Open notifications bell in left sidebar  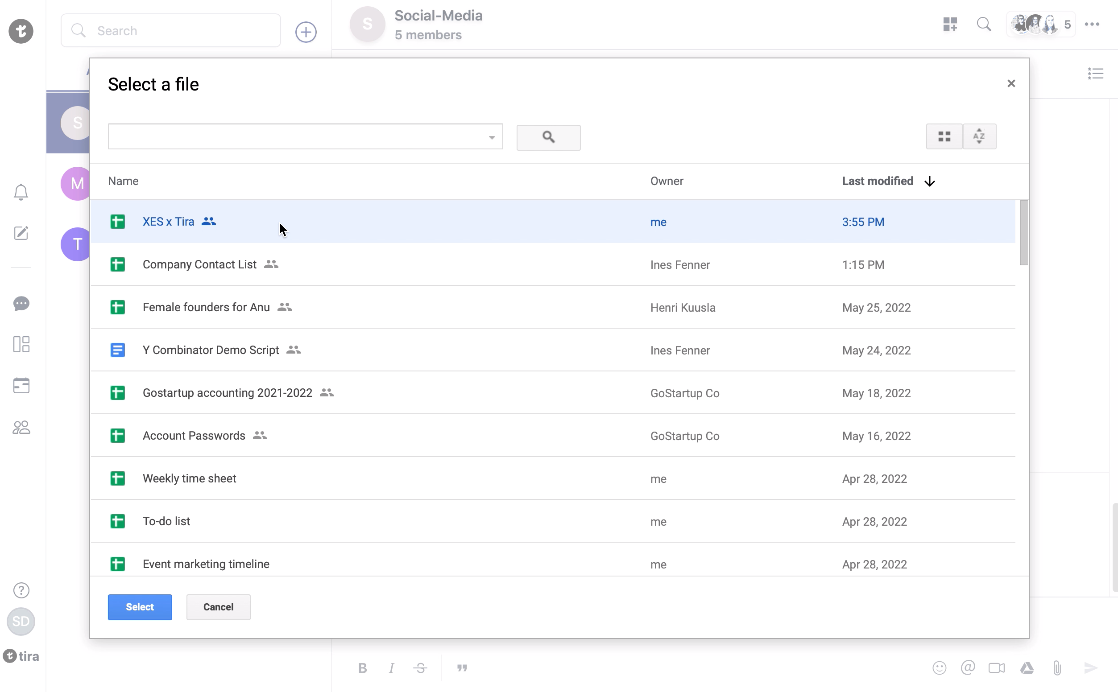[21, 192]
